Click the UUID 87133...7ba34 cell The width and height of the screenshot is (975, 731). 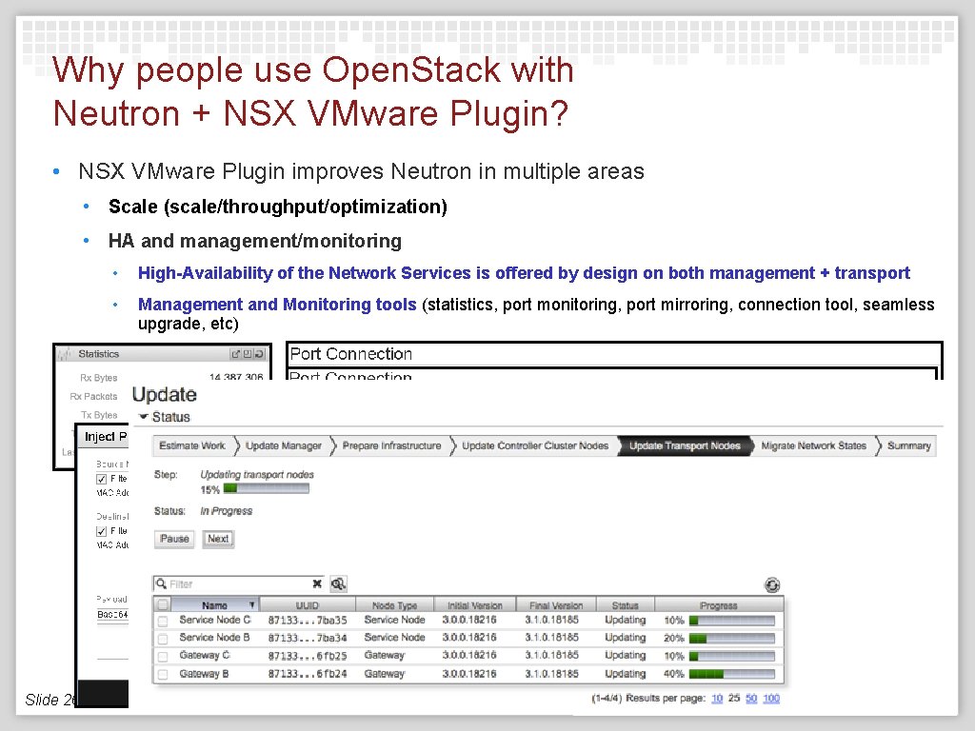(x=308, y=638)
